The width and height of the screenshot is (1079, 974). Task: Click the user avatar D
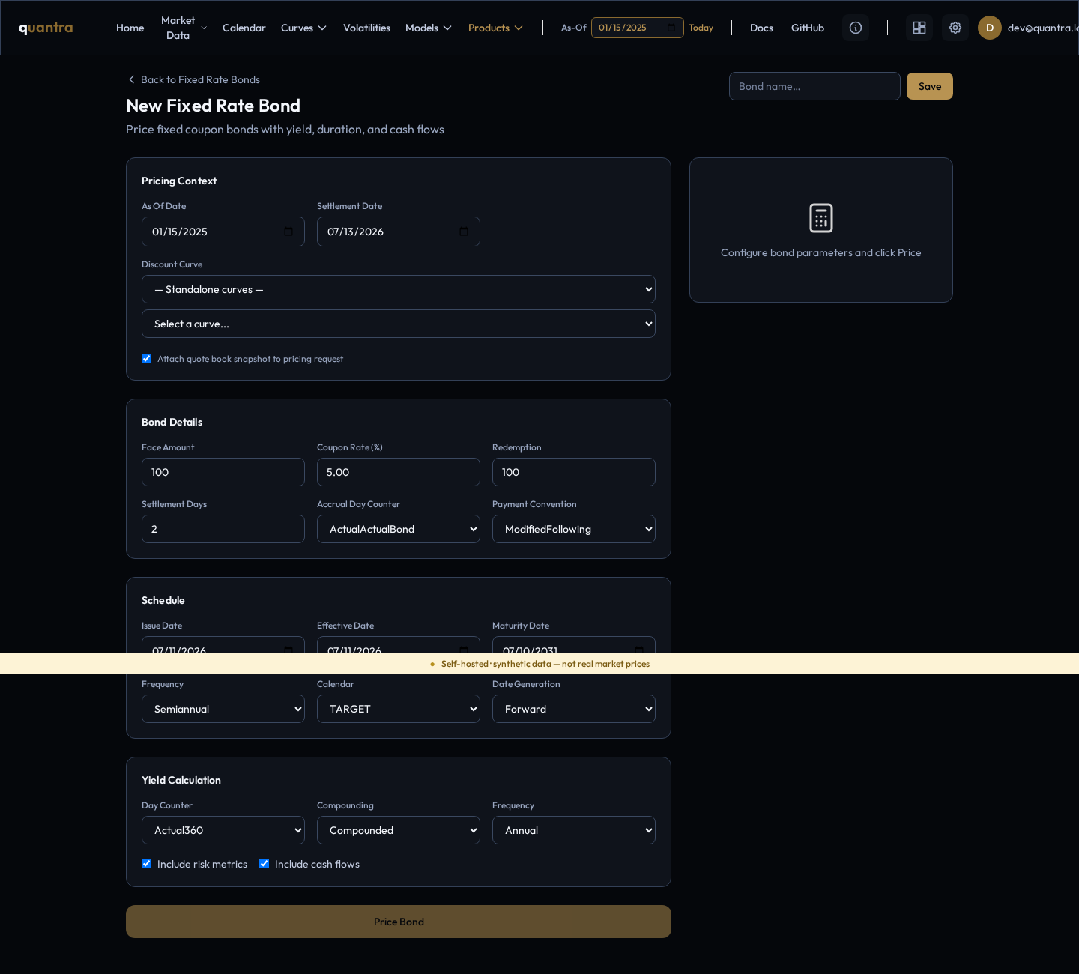[990, 28]
